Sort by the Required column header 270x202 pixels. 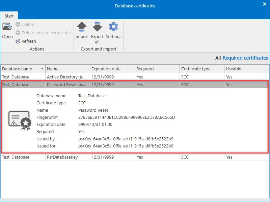point(157,69)
